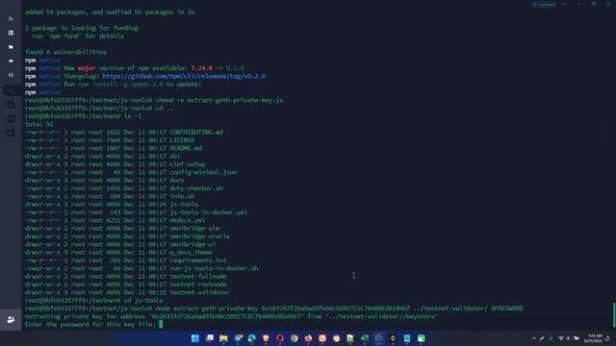Open the Binance icon on the taskbar
Image resolution: width=616 pixels, height=346 pixels.
[x=393, y=338]
